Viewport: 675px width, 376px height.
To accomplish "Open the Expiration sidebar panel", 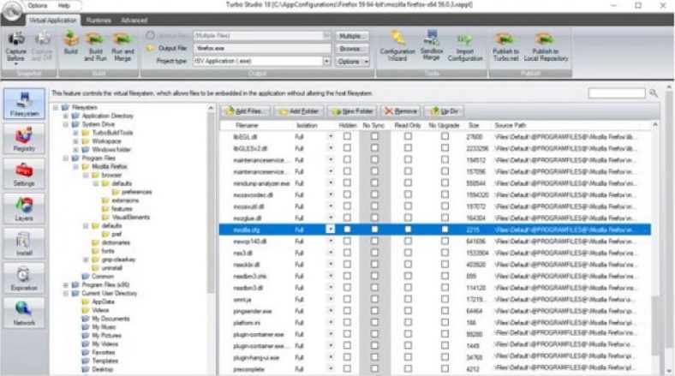I will coord(24,278).
